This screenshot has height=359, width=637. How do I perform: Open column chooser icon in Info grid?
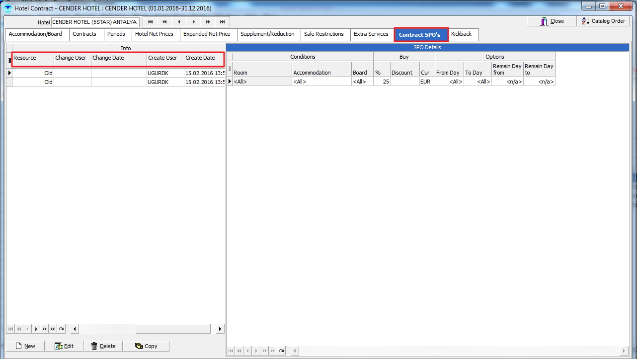(9, 60)
